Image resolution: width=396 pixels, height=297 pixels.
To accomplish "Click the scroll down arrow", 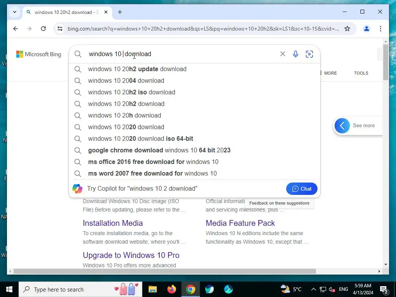I will [386, 265].
